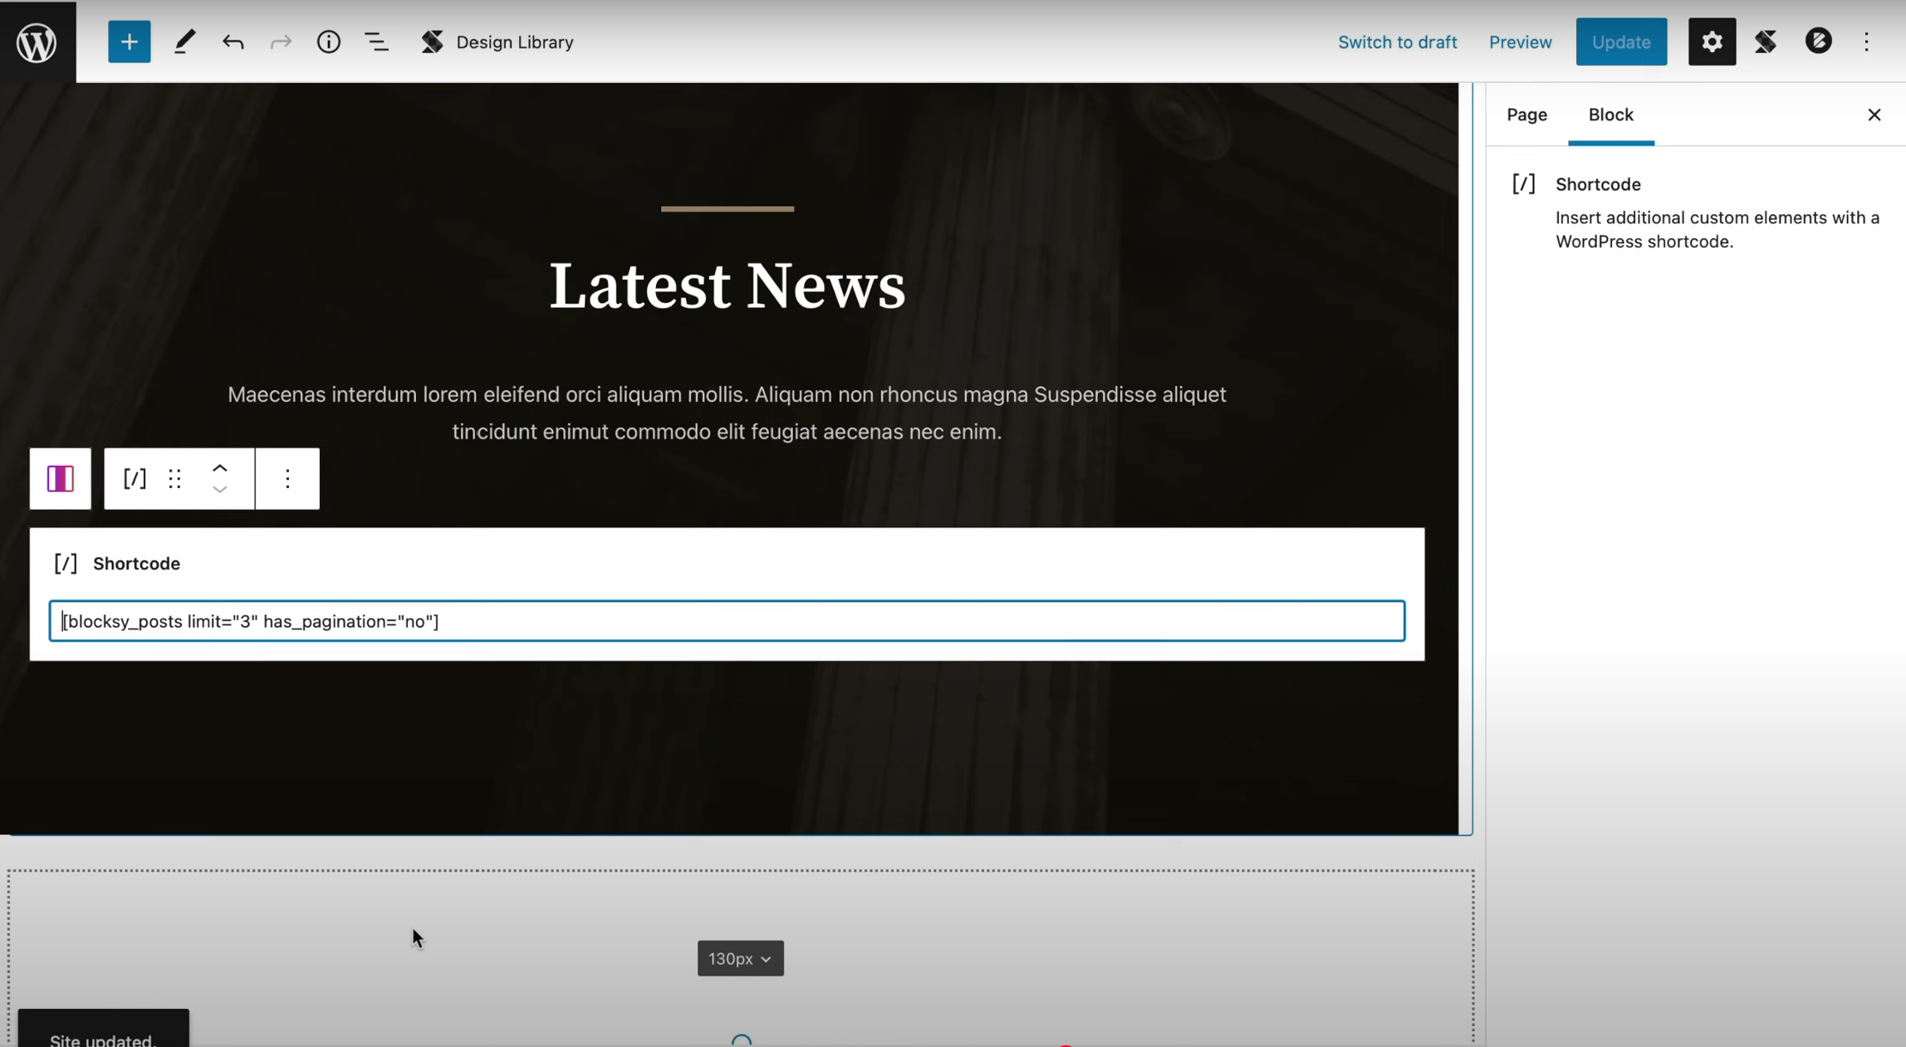The image size is (1906, 1047).
Task: Click into the blocksy_posts shortcode field
Action: point(726,621)
